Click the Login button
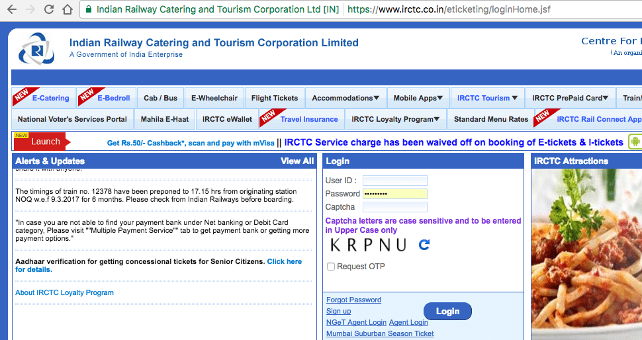The image size is (642, 340). (x=447, y=312)
